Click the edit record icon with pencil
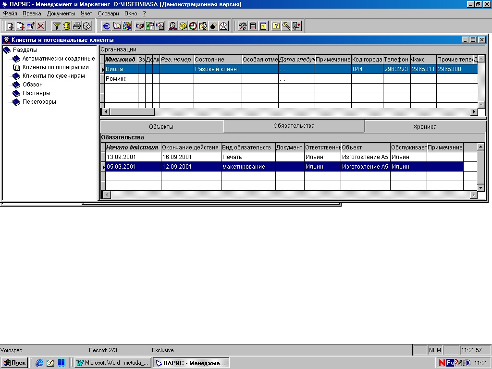 [x=30, y=26]
